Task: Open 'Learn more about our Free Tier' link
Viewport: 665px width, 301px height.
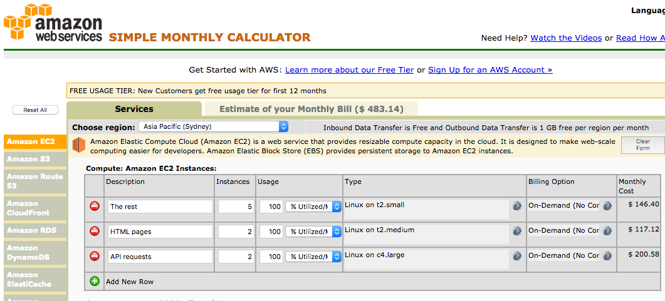Action: pos(350,70)
